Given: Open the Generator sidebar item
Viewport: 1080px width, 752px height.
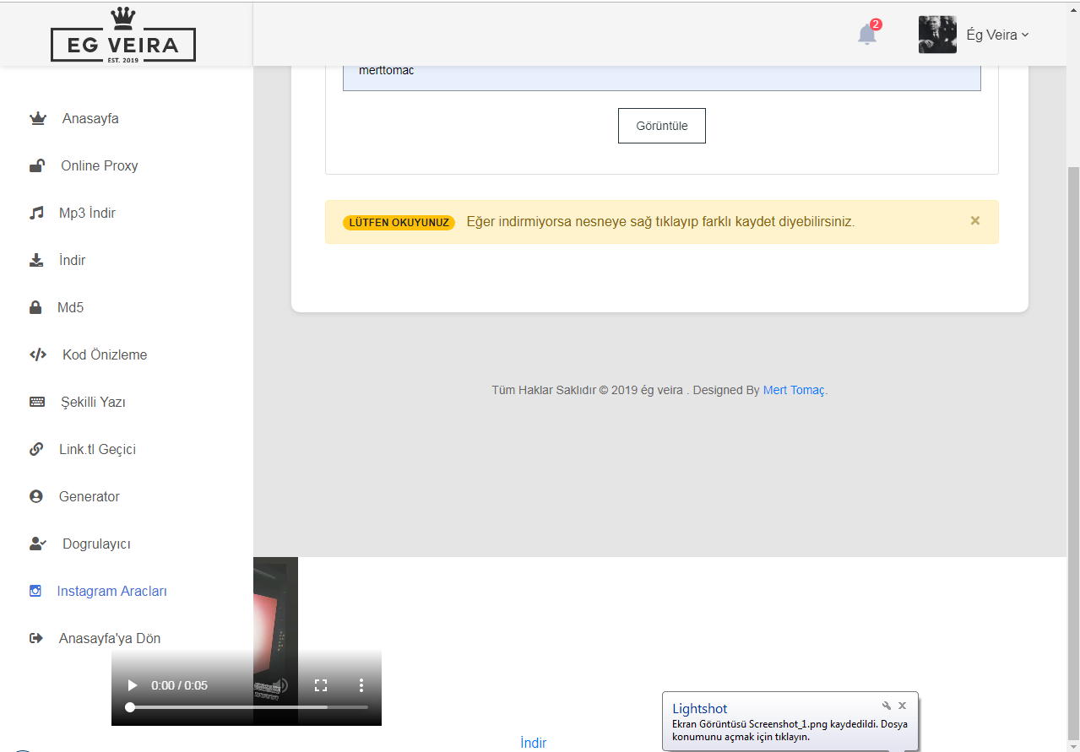Looking at the screenshot, I should pyautogui.click(x=89, y=496).
